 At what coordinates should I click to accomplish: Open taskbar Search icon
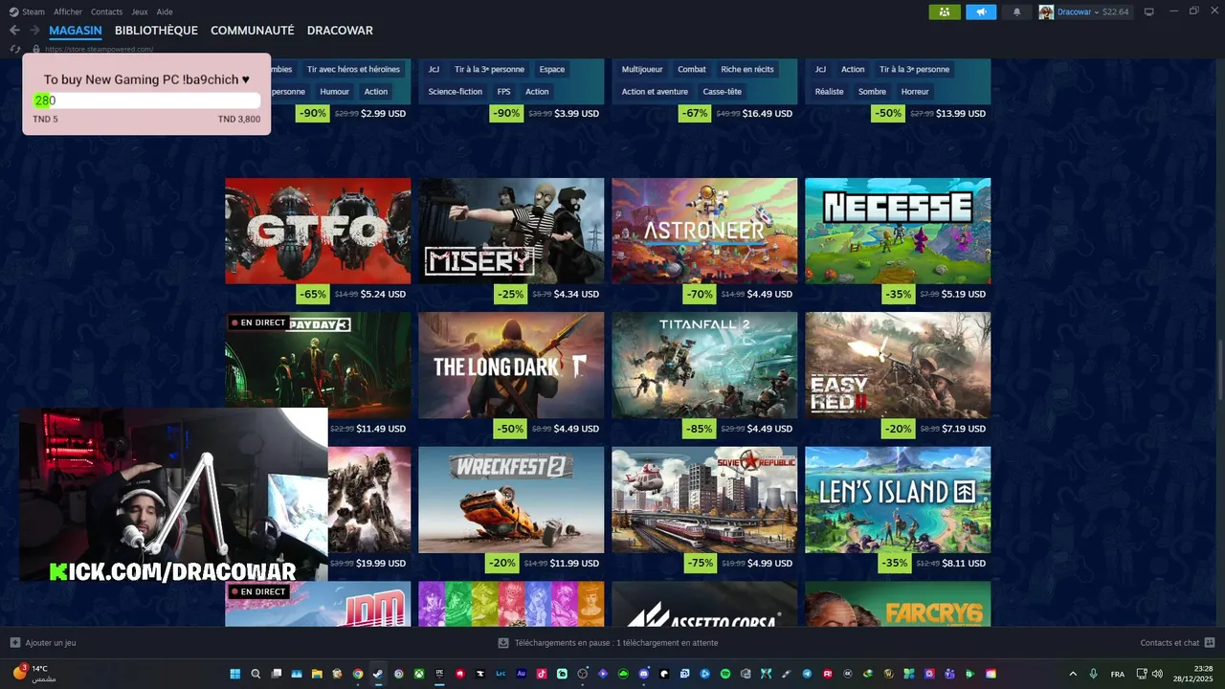pyautogui.click(x=256, y=674)
